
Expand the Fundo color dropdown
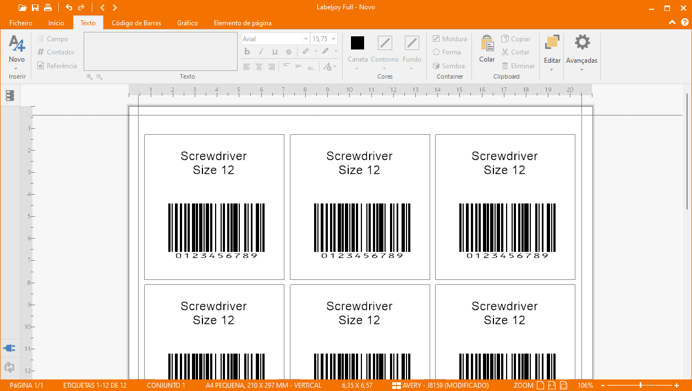pyautogui.click(x=411, y=69)
